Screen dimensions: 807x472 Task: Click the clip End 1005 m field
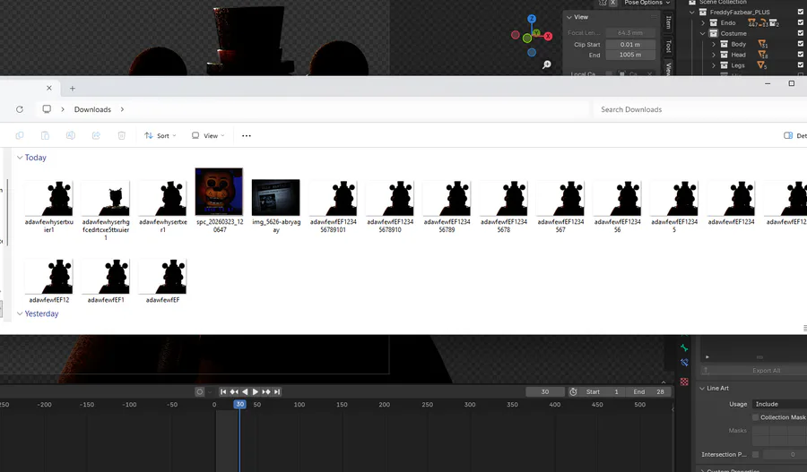pos(630,55)
